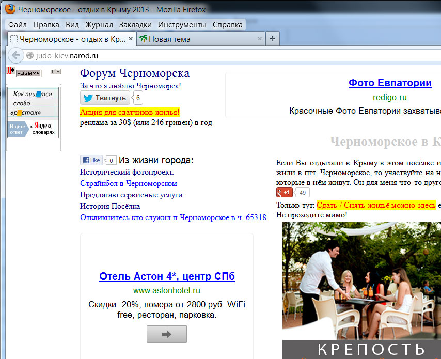Click the Google +1 button

coord(285,192)
